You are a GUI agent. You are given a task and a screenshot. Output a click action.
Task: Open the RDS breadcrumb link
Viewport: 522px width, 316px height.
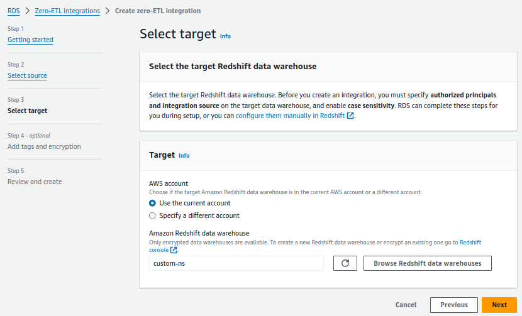tap(13, 11)
